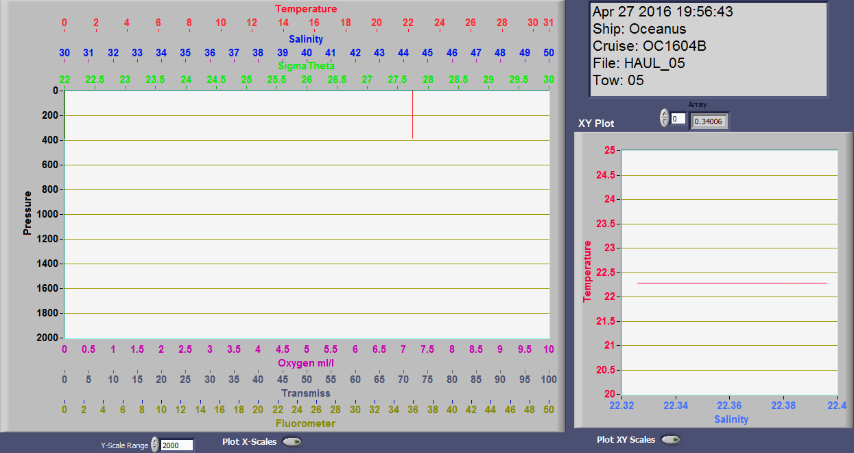Click the Tow: 05 line
Screen dimensions: 854x453
[618, 80]
